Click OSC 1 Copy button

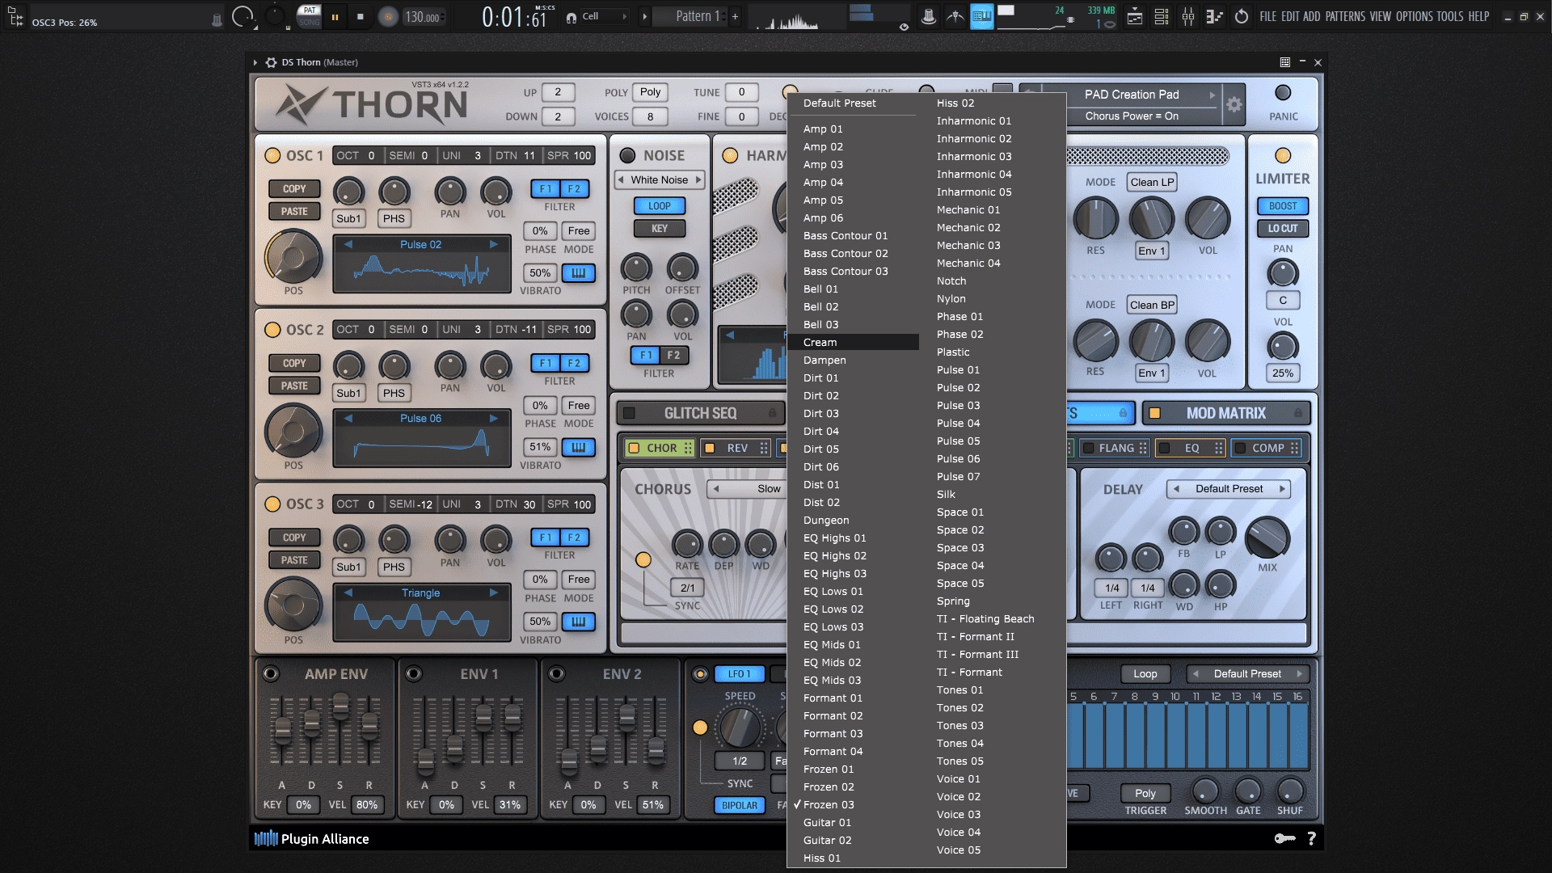pos(294,188)
